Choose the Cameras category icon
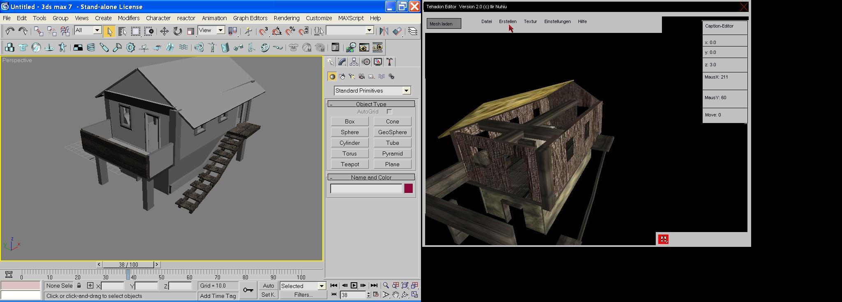842x302 pixels. click(361, 77)
